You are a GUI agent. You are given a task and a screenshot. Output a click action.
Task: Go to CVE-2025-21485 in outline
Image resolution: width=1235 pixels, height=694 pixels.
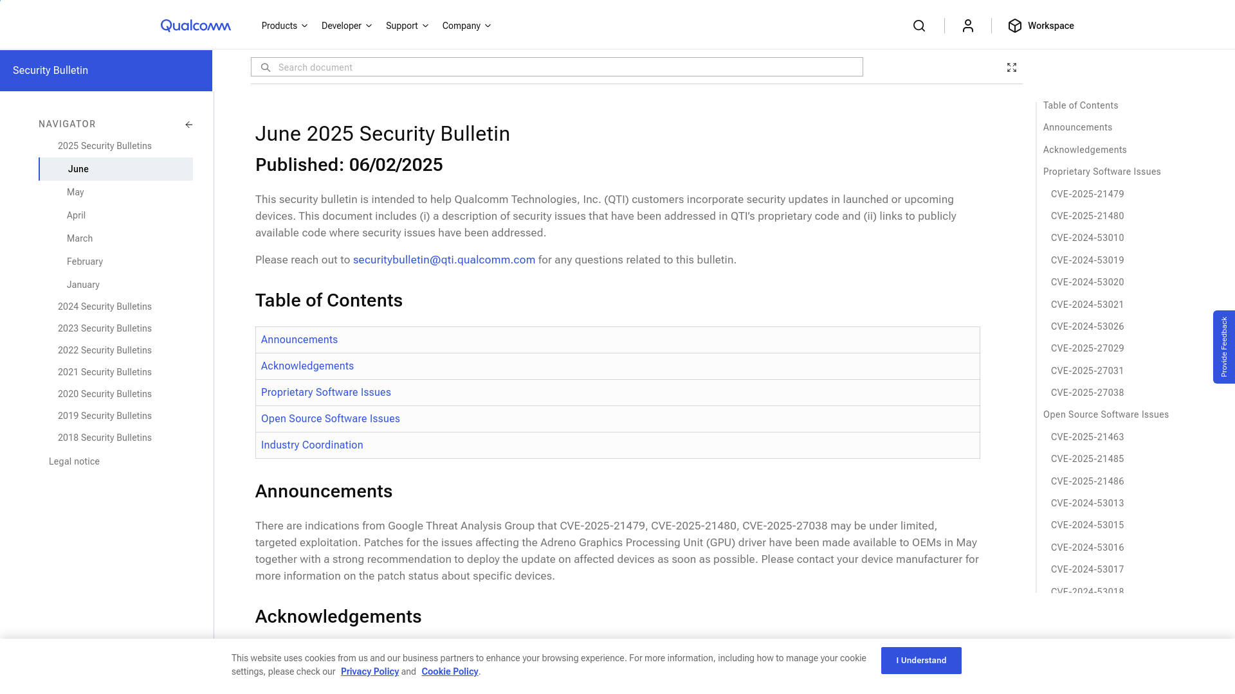click(1088, 459)
